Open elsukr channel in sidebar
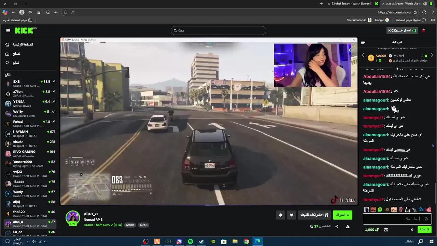Screen dimensions: 437x246 point(30,143)
